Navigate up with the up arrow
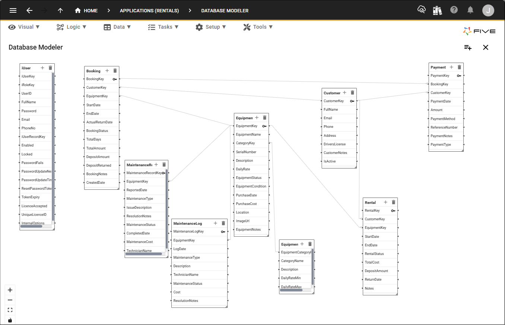 click(x=60, y=10)
